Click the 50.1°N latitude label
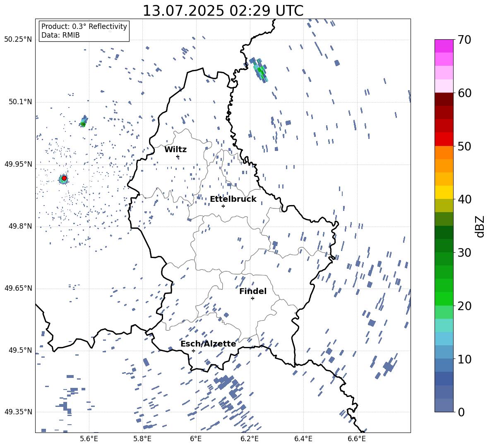The width and height of the screenshot is (490, 447). pos(20,102)
